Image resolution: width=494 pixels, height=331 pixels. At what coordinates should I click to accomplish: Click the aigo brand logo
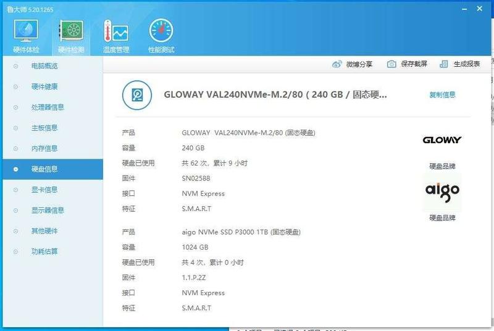(x=442, y=192)
